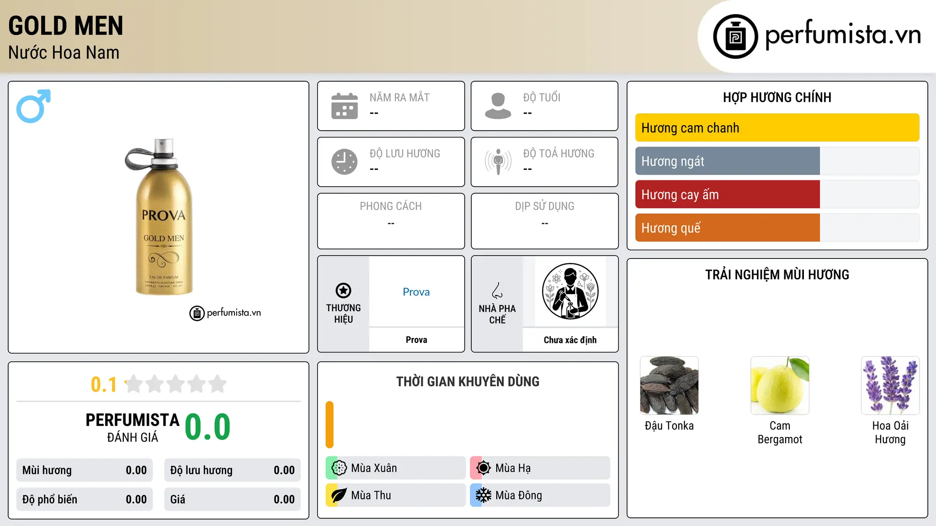Click the TRẢI NGHIỆM MÙI HƯƠNG heading

(777, 274)
